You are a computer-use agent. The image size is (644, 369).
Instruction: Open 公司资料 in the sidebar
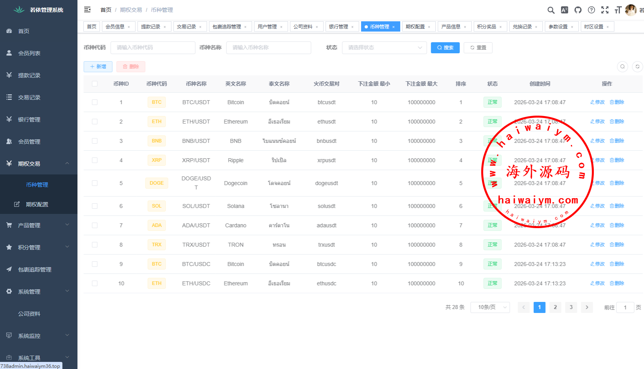point(39,314)
